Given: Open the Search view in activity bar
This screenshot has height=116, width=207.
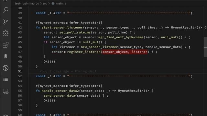Looking at the screenshot, I should (x=5, y=10).
